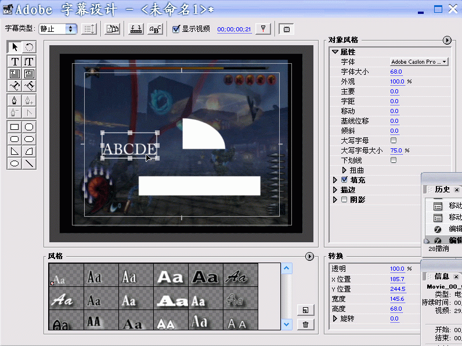Toggle the 显示视频 checkbox
The width and height of the screenshot is (462, 346).
176,29
